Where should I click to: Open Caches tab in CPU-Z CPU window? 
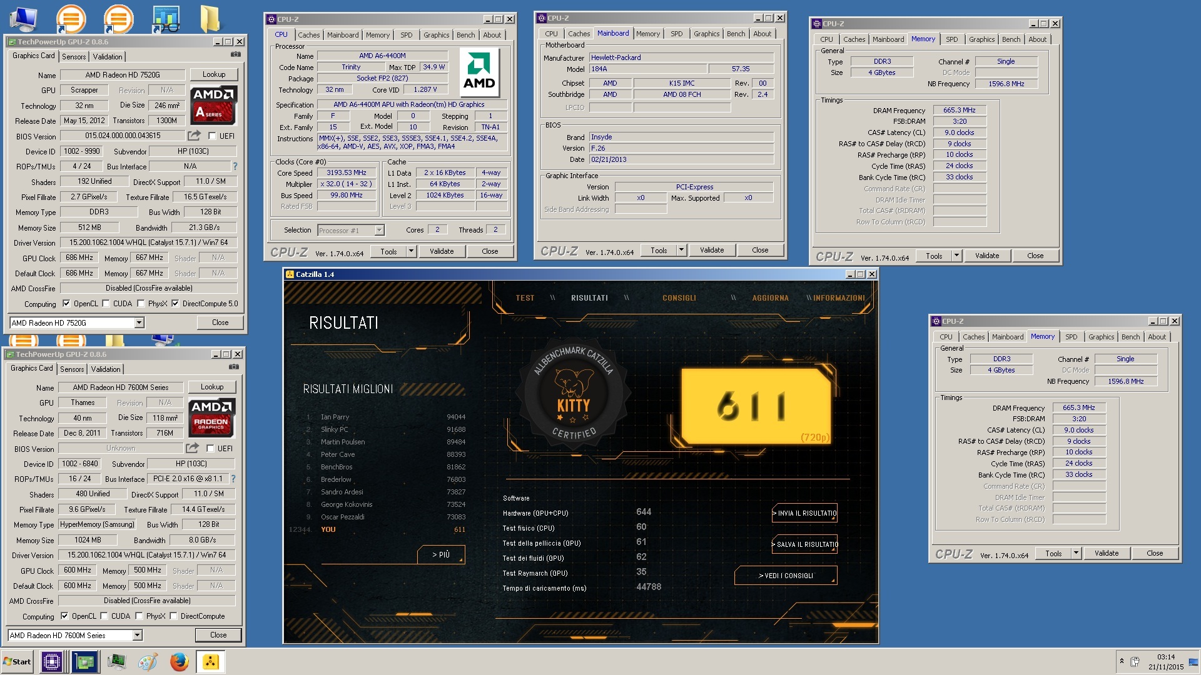pyautogui.click(x=308, y=35)
